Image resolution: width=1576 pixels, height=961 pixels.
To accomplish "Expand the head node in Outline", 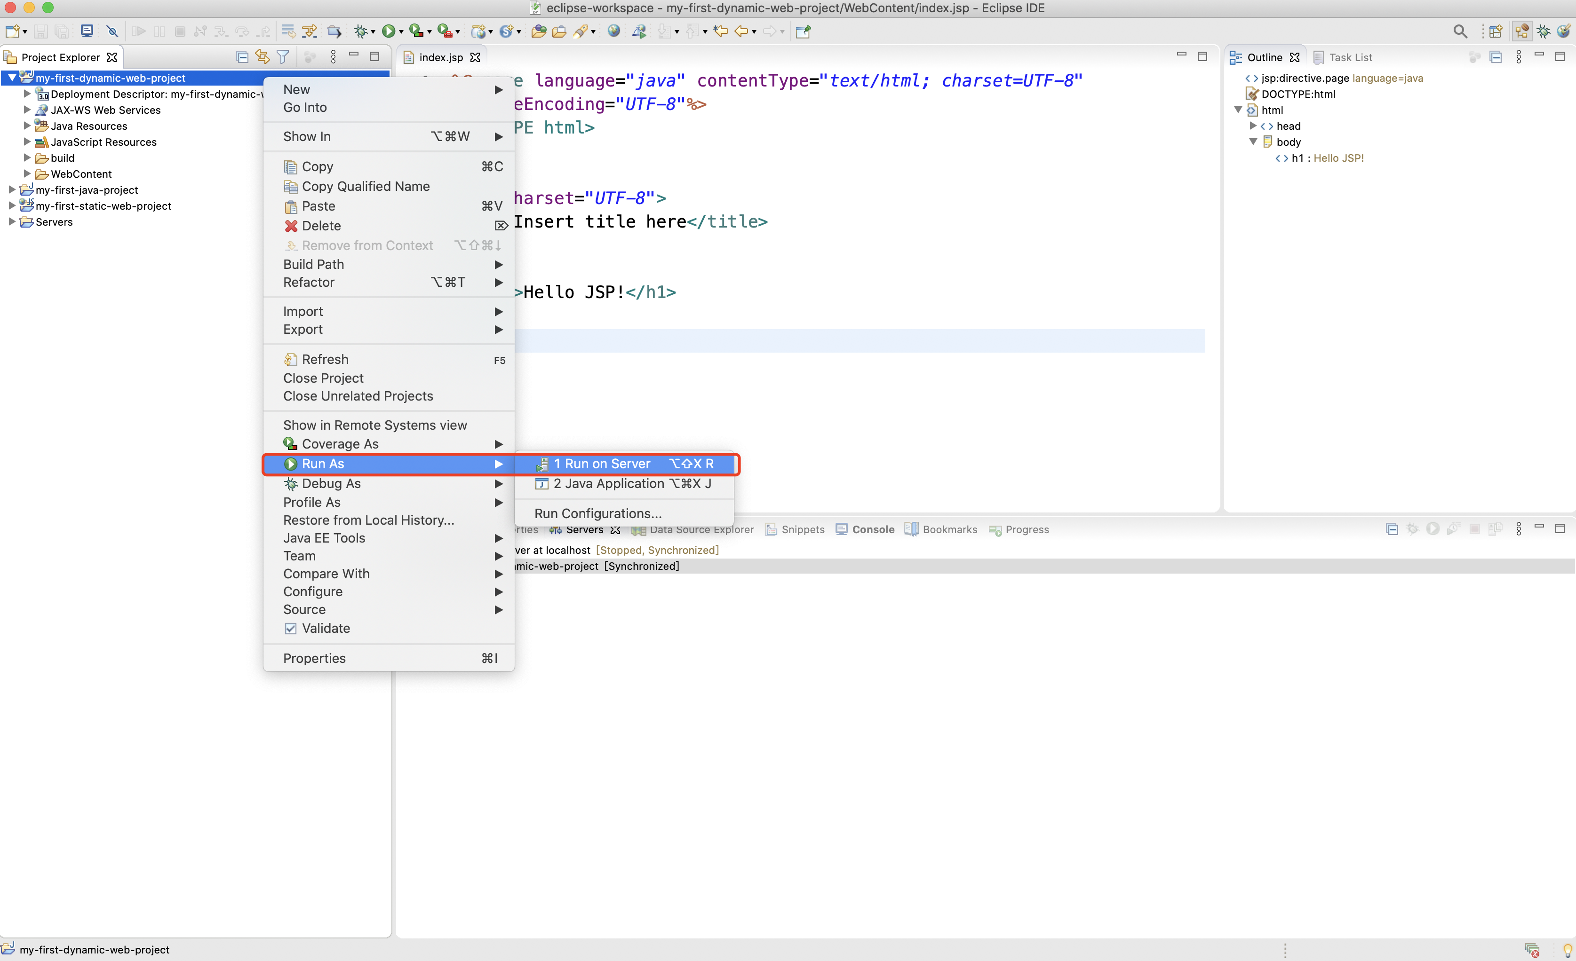I will tap(1253, 126).
